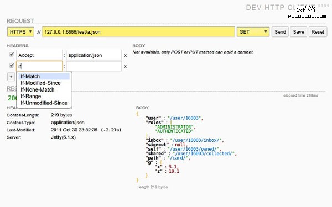
Task: Toggle the checkbox next to 'If' header
Action: tap(12, 66)
